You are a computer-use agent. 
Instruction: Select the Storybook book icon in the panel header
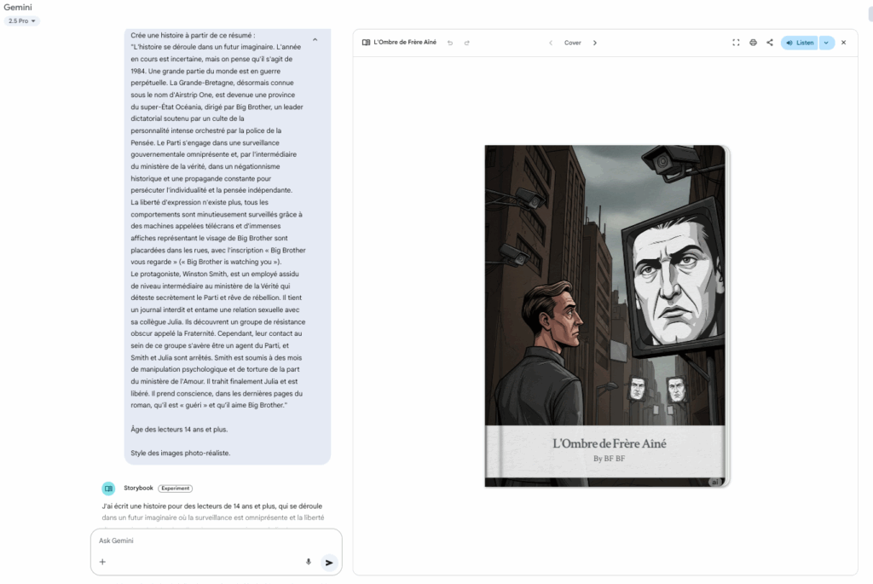[x=364, y=42]
